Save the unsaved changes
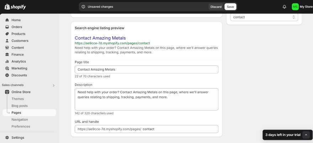 click(230, 7)
